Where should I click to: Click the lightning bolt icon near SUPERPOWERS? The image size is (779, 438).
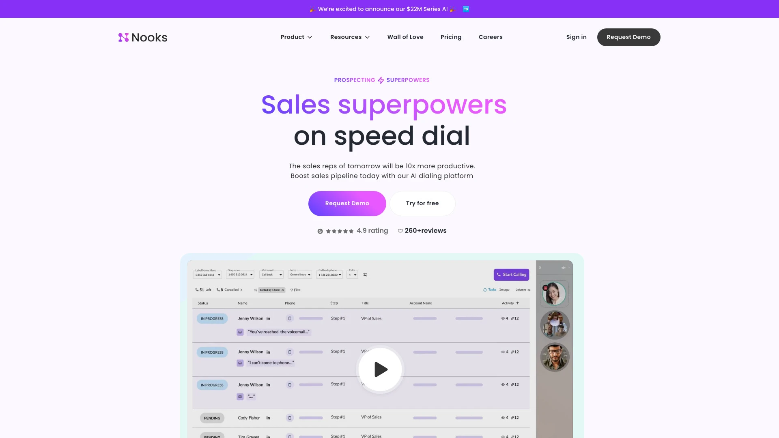381,79
